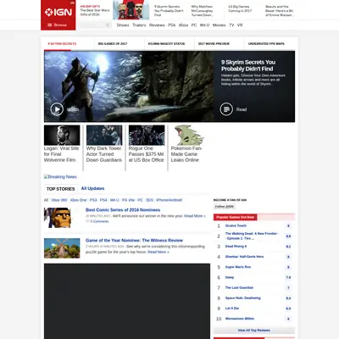This screenshot has width=339, height=339.
Task: Open Let It Die link
Action: (232, 308)
